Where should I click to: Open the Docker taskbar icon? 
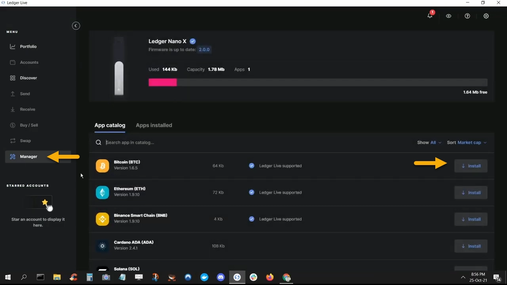pos(204,277)
